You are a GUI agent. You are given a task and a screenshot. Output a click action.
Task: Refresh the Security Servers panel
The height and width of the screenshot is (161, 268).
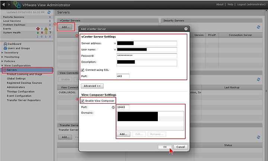pyautogui.click(x=258, y=27)
